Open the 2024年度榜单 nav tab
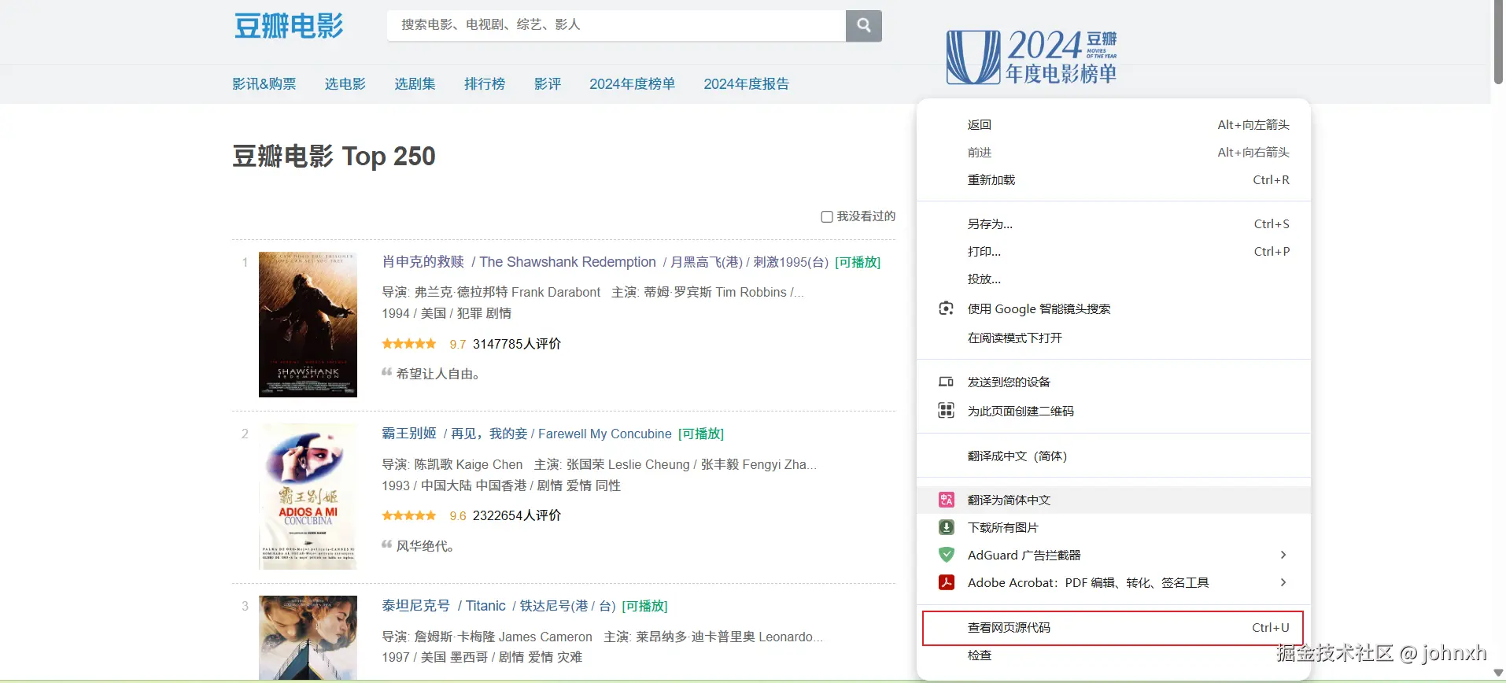This screenshot has width=1506, height=683. point(632,83)
